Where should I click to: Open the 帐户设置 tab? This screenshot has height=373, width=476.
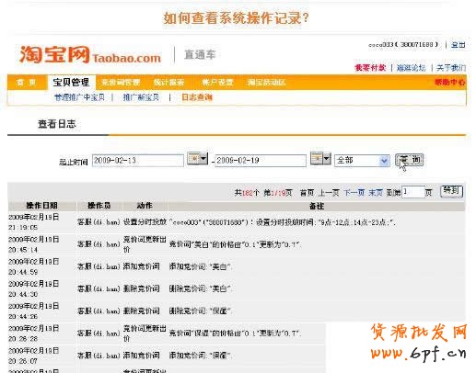click(217, 82)
